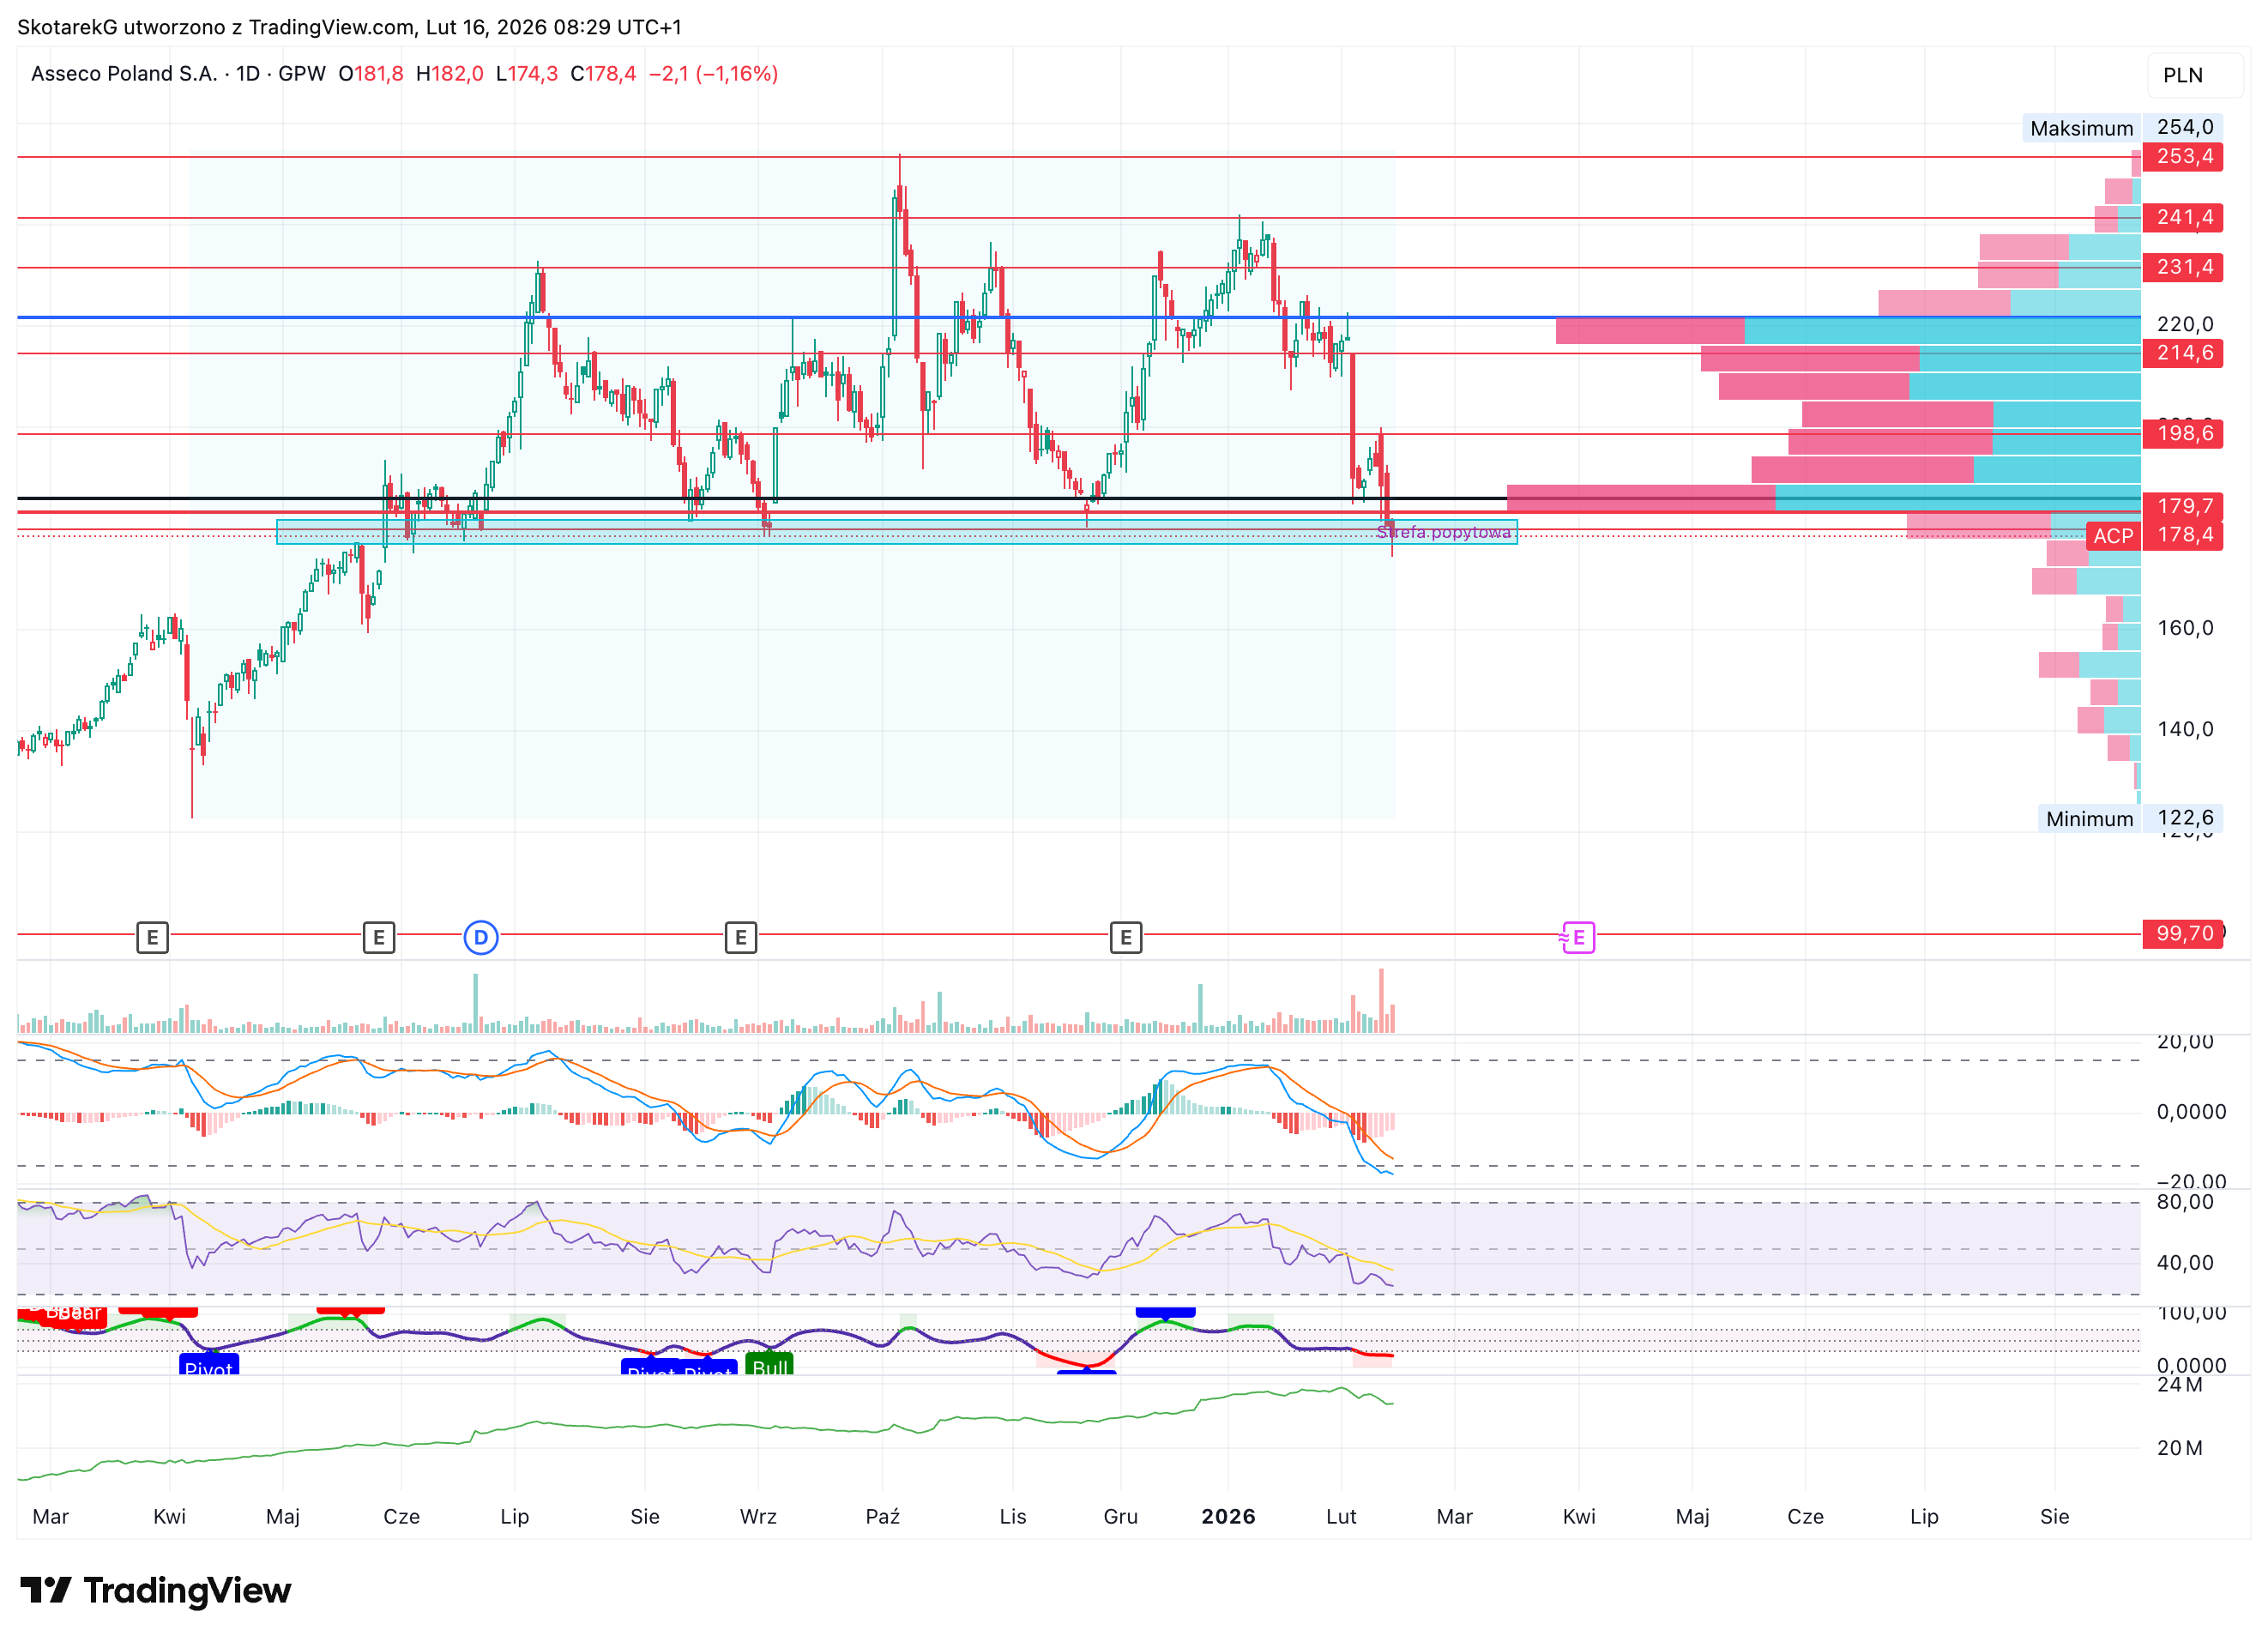Click the ACP ticker price label
Viewport: 2268px width, 1642px height.
coord(2113,536)
